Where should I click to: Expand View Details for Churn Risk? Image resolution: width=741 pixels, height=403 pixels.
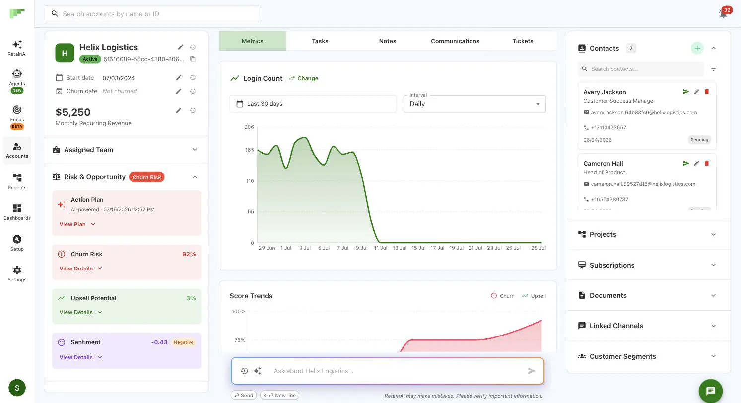point(80,269)
